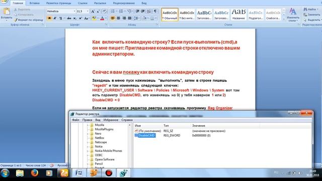The image size is (322, 181).
Task: Click the Increase Indent icon
Action: coord(143,11)
